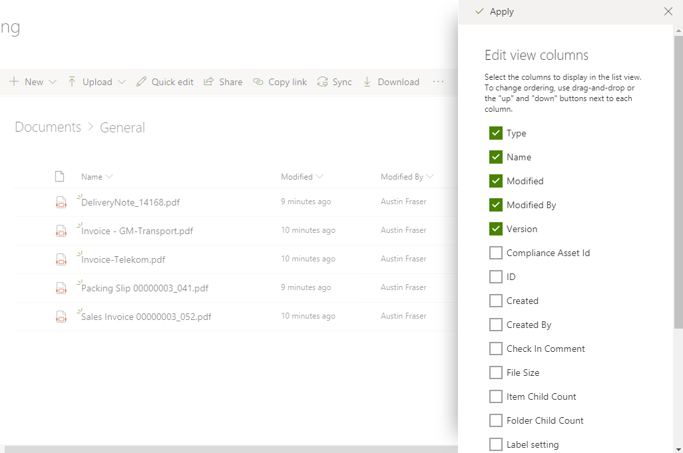
Task: Uncheck the Version column checkbox
Action: pos(496,229)
